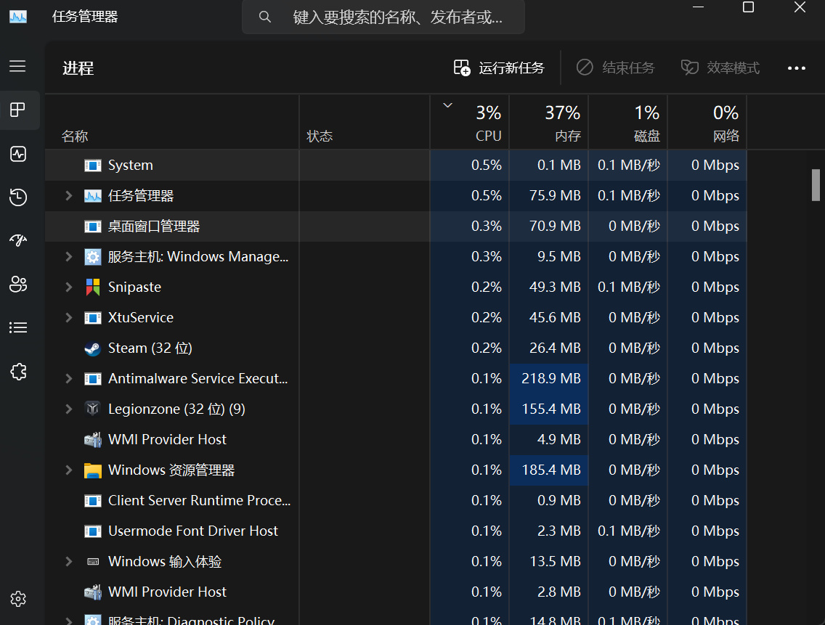The width and height of the screenshot is (825, 625).
Task: Open Task Manager settings gear
Action: point(18,599)
